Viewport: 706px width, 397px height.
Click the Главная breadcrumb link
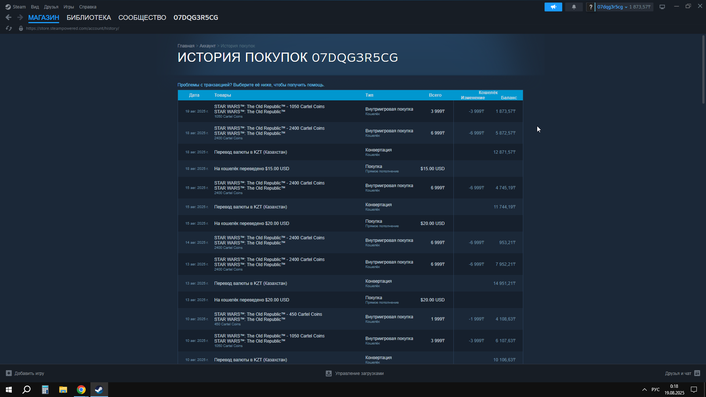186,46
